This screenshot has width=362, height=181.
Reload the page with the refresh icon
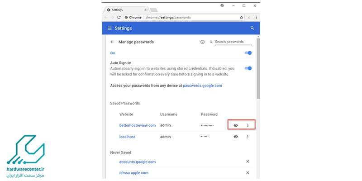tap(119, 17)
